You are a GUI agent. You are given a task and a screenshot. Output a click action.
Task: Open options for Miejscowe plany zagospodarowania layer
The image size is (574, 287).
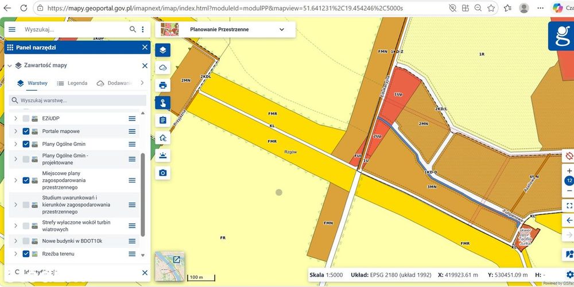(132, 180)
